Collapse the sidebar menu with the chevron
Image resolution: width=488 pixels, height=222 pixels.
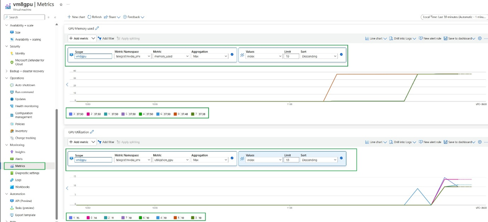(x=55, y=18)
